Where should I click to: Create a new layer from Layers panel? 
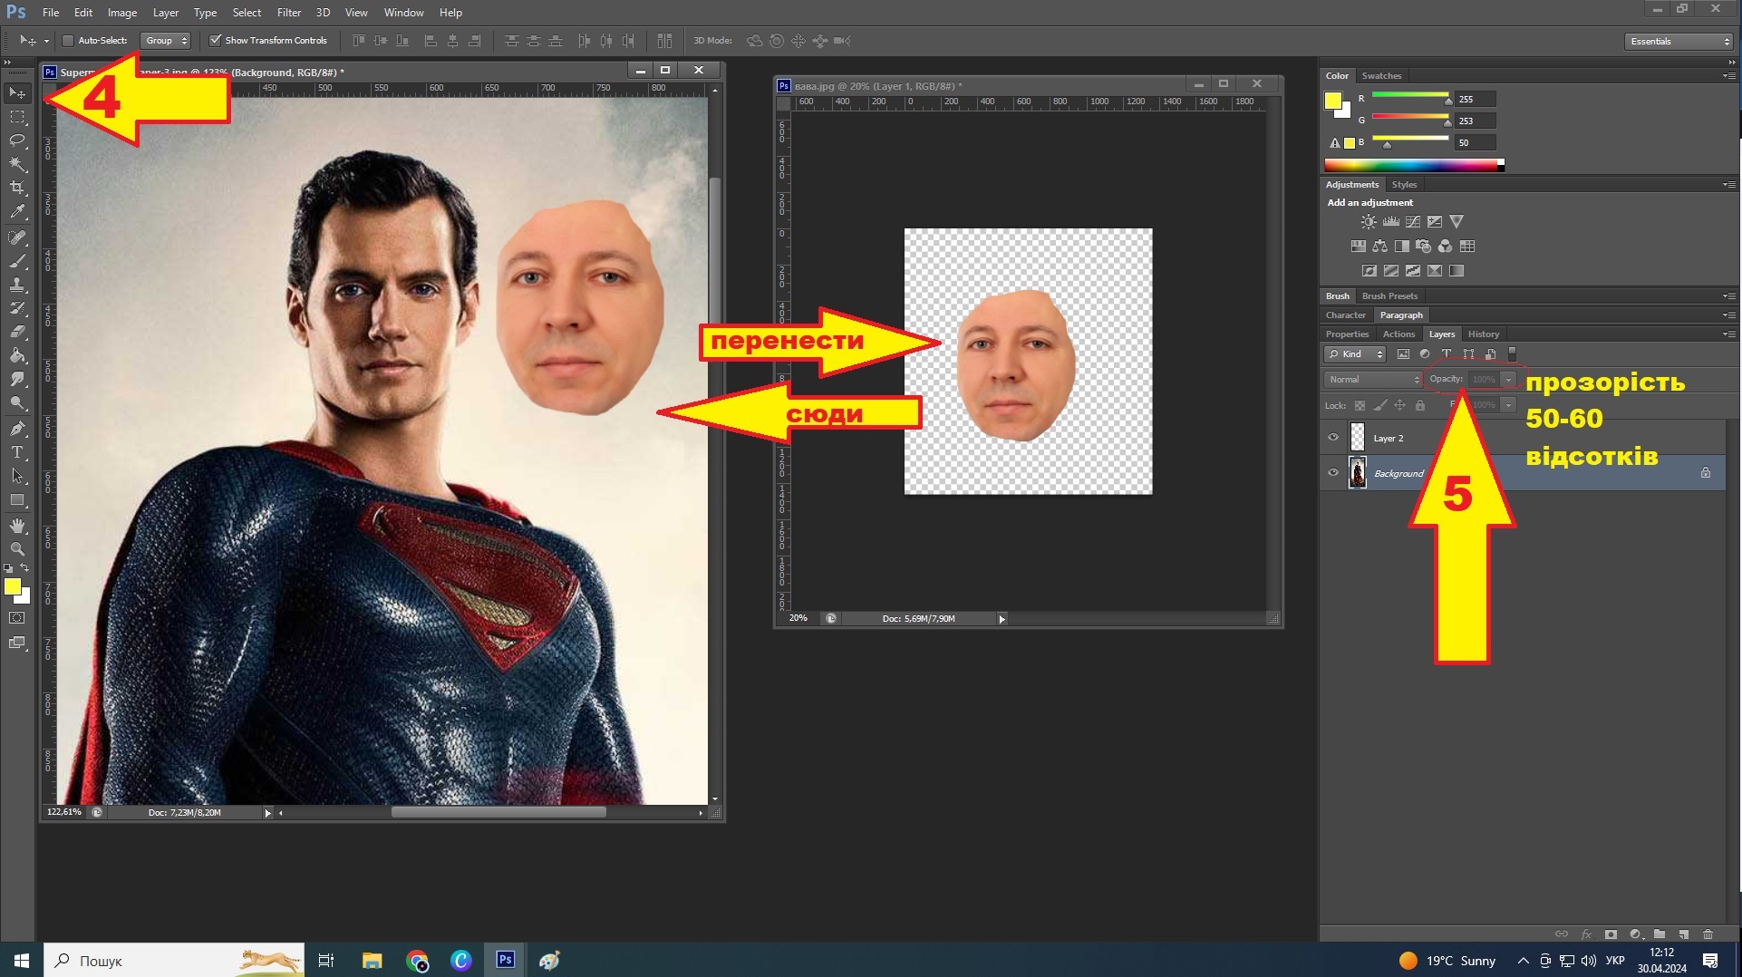tap(1683, 934)
